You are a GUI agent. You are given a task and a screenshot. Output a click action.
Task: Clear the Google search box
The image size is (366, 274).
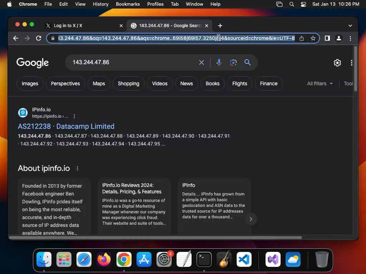[202, 62]
